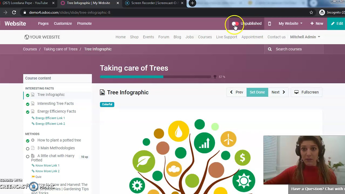Open the Energy Efficiency Facts lesson

click(x=57, y=111)
